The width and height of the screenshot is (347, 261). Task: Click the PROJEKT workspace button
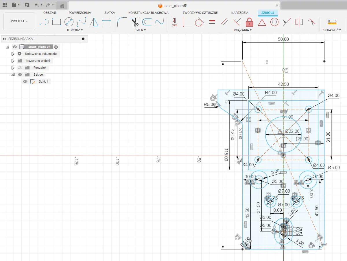click(19, 21)
